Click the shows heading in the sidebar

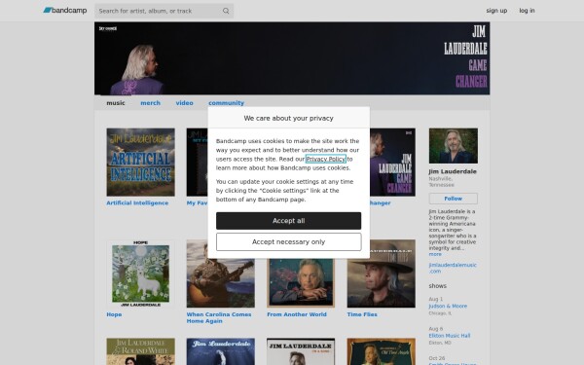[x=438, y=286]
